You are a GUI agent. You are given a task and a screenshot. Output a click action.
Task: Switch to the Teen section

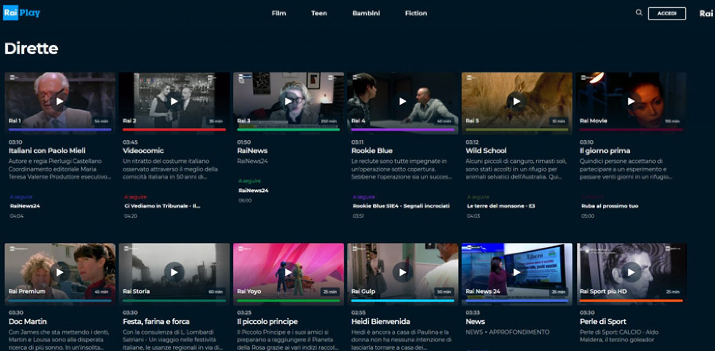(x=319, y=13)
